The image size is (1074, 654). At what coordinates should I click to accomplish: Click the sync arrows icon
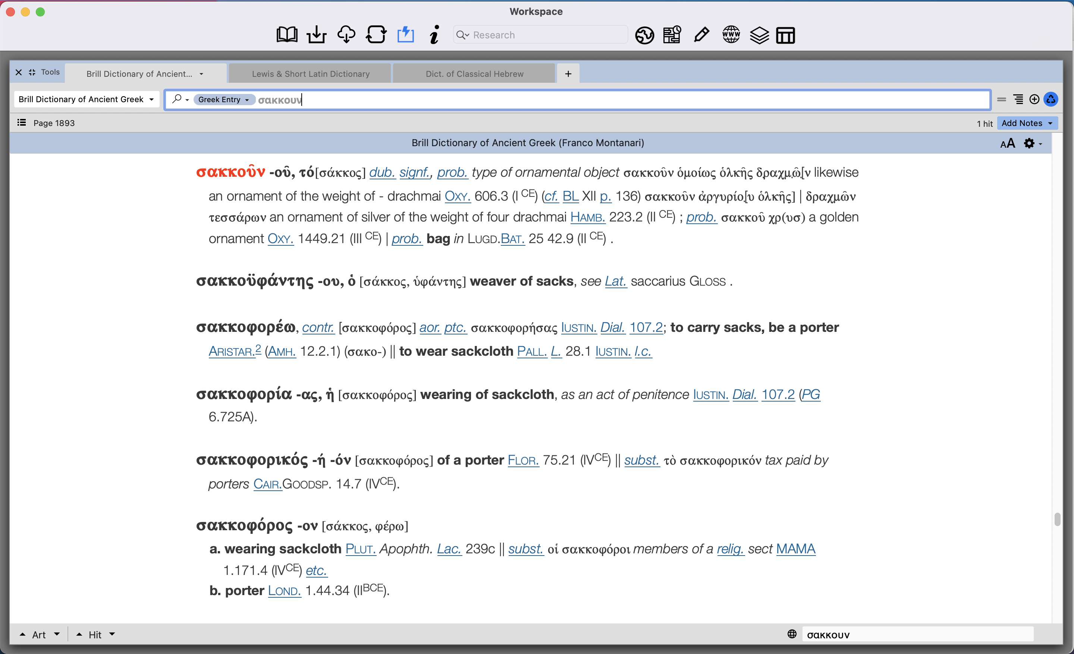click(x=376, y=34)
